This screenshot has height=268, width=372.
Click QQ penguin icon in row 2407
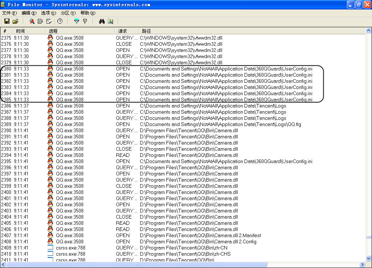[x=50, y=235]
